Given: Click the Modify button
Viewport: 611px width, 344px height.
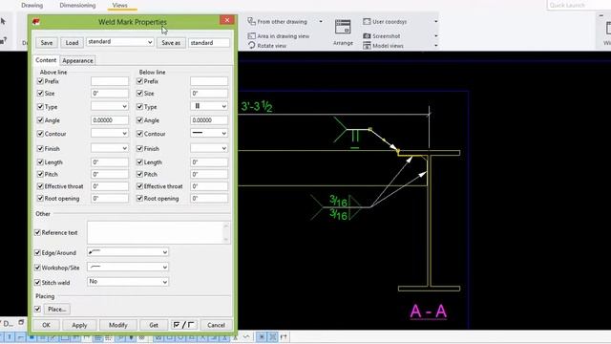Looking at the screenshot, I should [118, 325].
